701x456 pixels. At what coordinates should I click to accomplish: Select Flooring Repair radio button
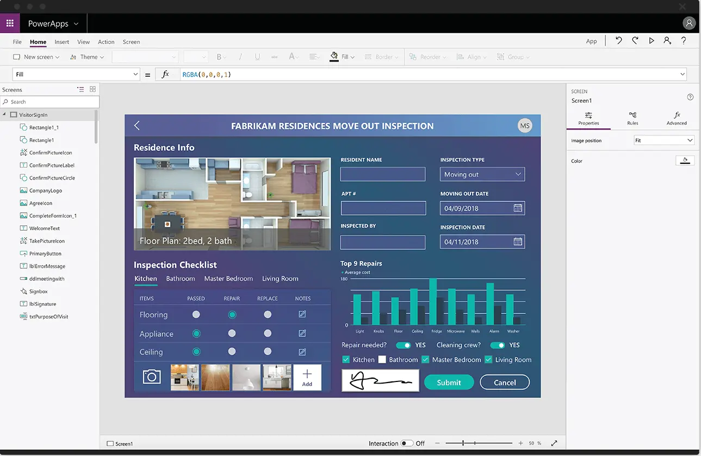click(x=232, y=315)
